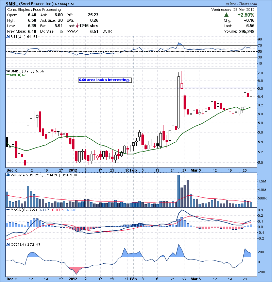Click the Nasdaq GM exchange label
The width and height of the screenshot is (272, 282).
65,4
